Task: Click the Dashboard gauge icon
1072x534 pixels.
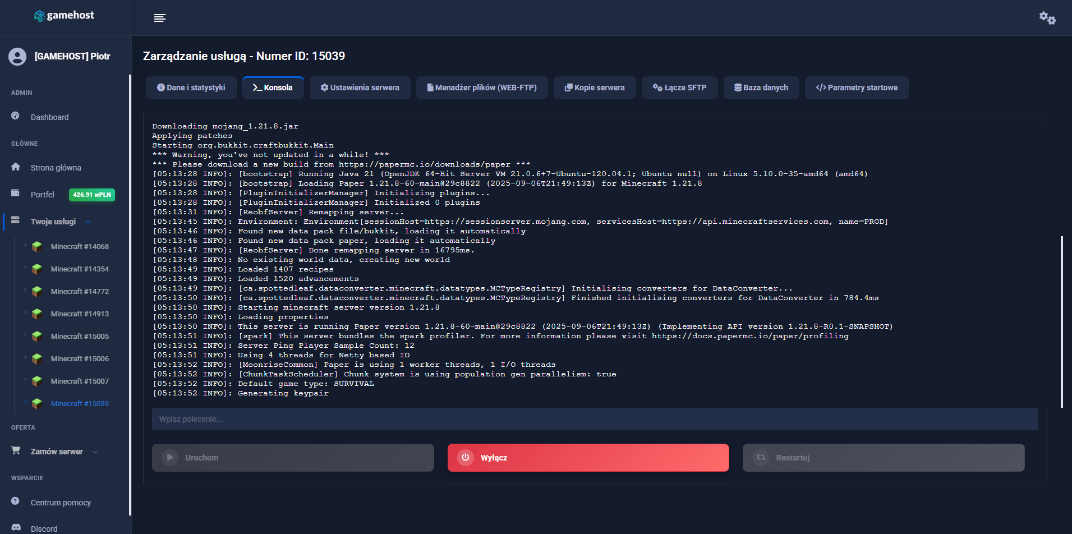Action: [16, 116]
